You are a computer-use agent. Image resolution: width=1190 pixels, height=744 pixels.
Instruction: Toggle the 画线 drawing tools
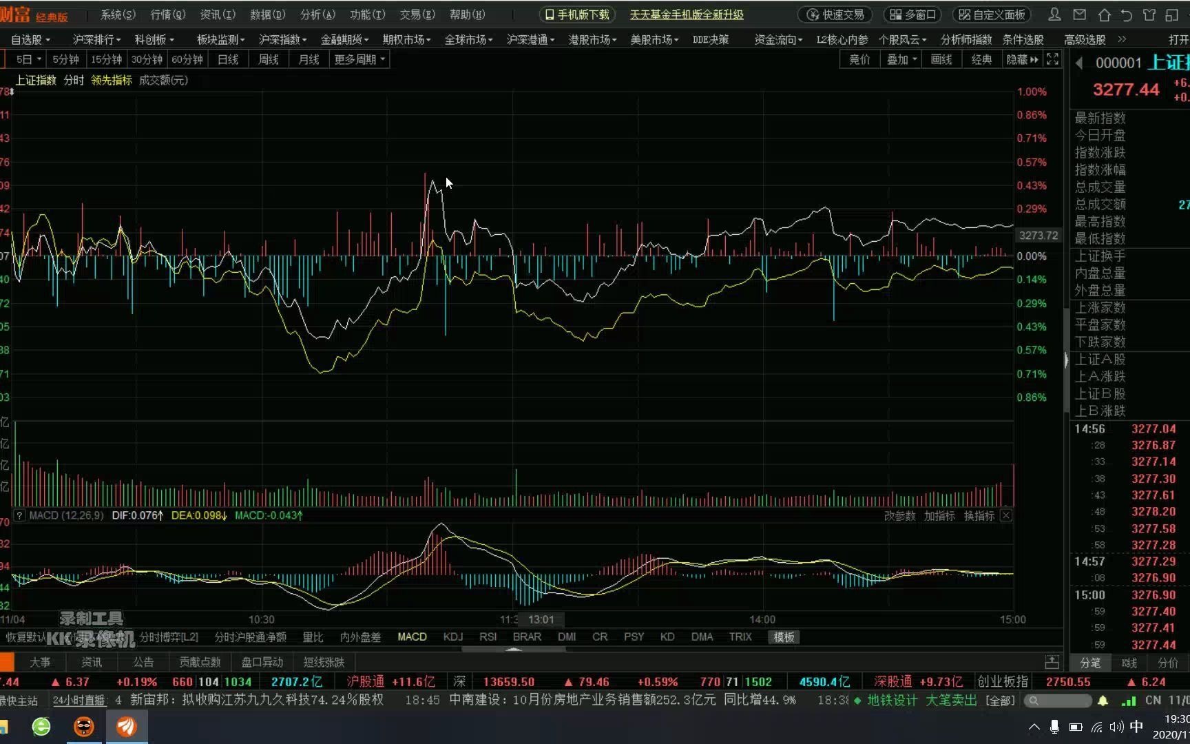pyautogui.click(x=941, y=59)
